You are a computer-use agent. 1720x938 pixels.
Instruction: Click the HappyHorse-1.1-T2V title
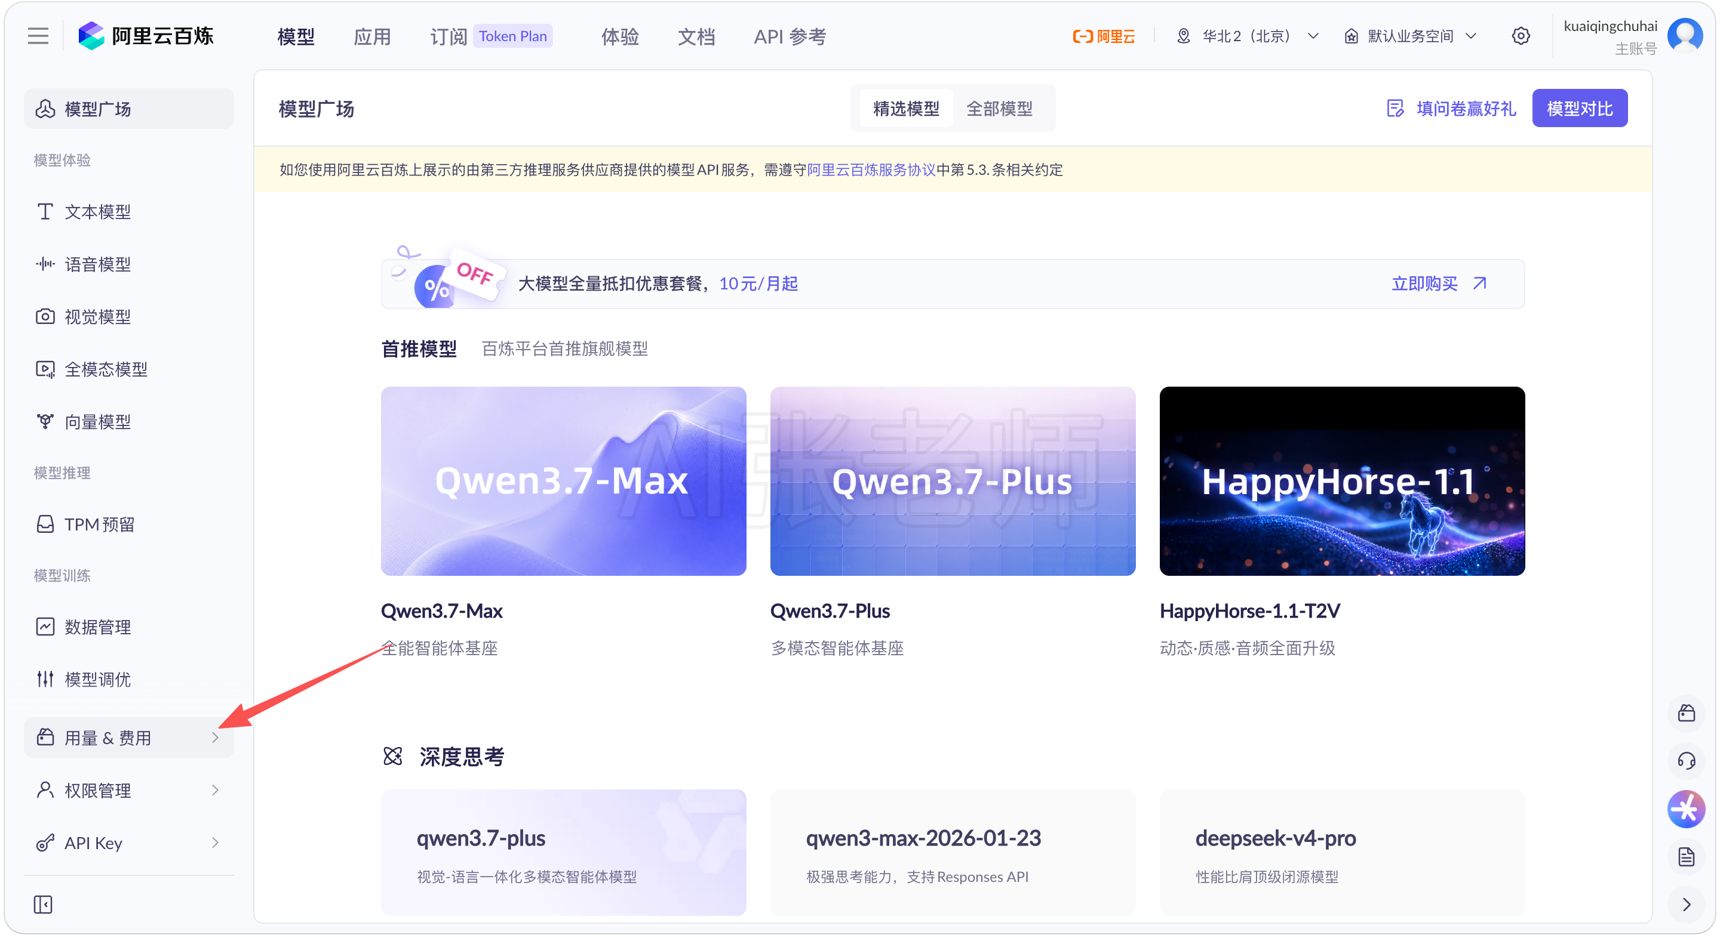(1250, 611)
